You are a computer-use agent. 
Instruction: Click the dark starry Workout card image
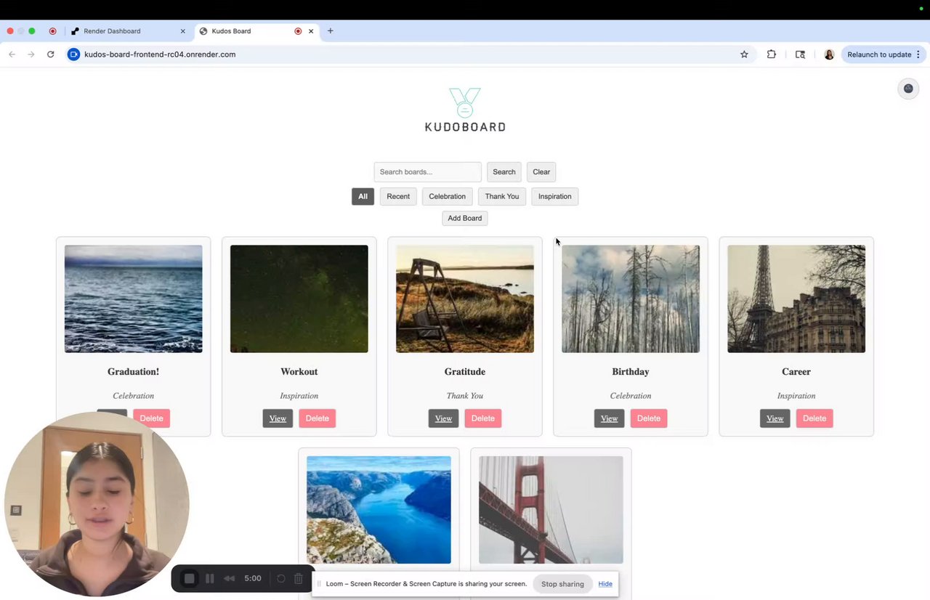(299, 299)
